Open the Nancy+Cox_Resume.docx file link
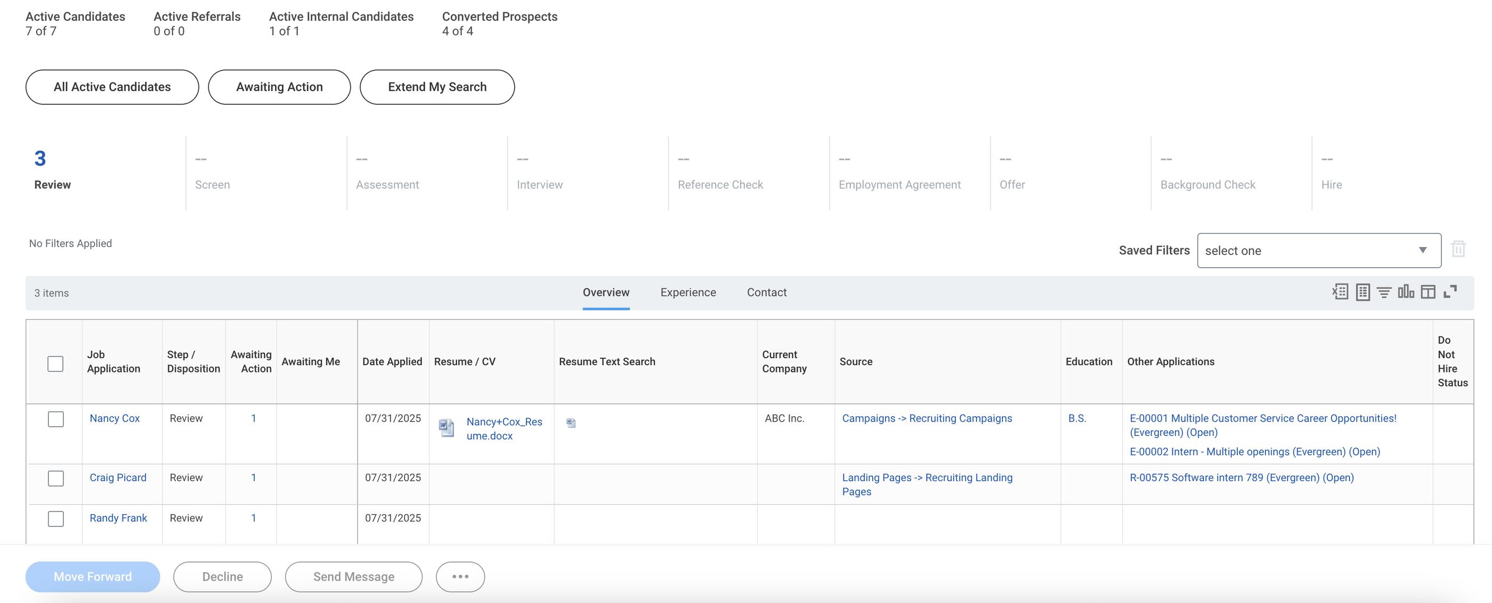This screenshot has height=603, width=1492. click(504, 429)
